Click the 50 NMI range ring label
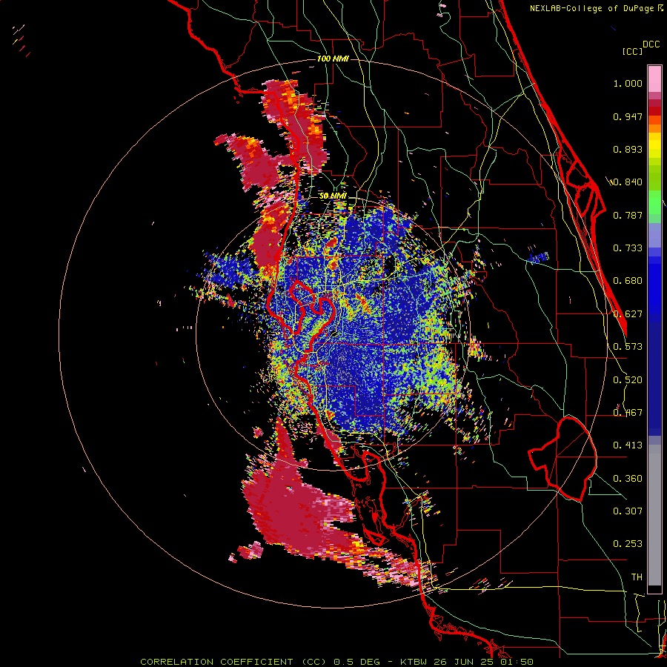 click(333, 196)
